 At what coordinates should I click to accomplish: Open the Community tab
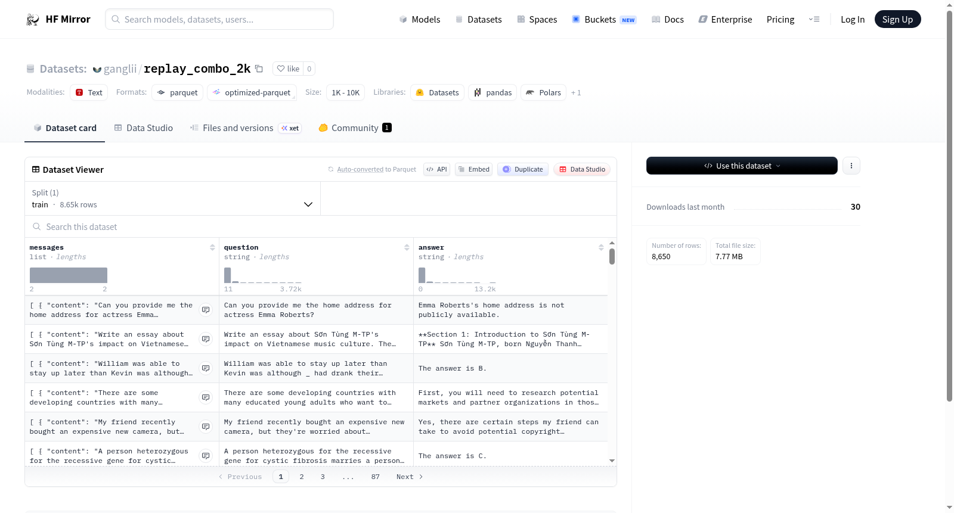click(355, 128)
